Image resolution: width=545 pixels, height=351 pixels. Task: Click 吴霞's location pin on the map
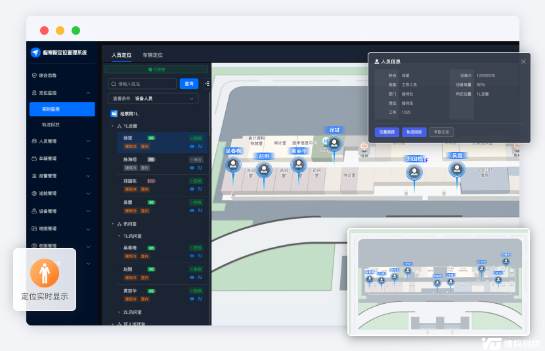(x=457, y=169)
